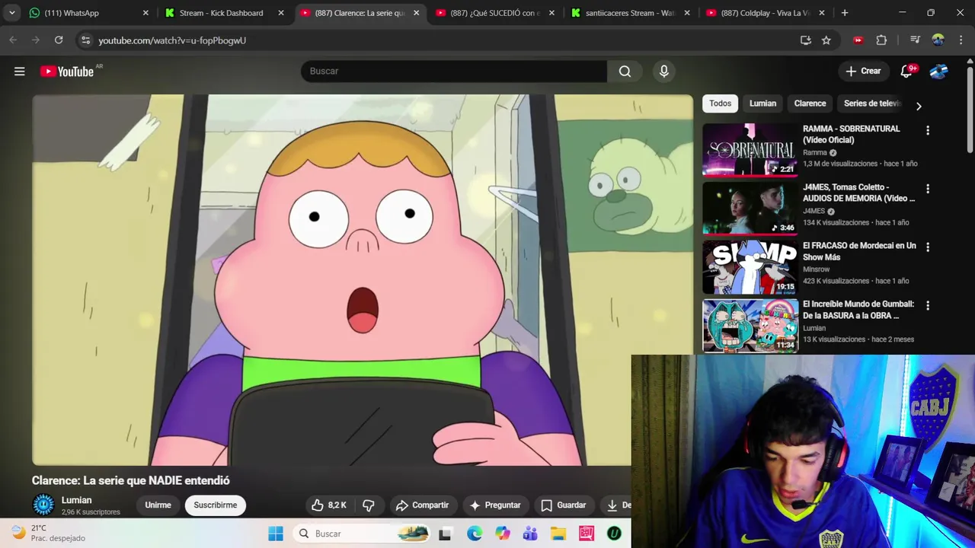Open Copilot from the taskbar
The height and width of the screenshot is (548, 975).
pos(502,534)
